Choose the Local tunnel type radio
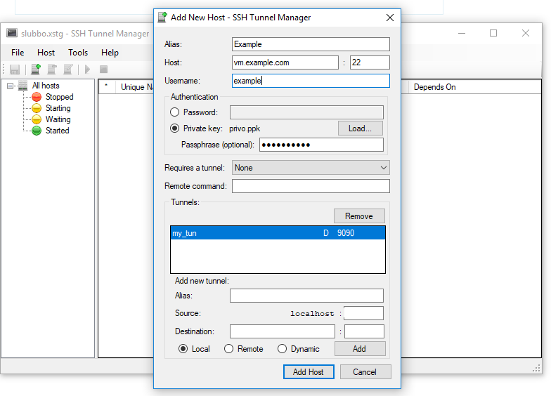The height and width of the screenshot is (396, 551). (x=183, y=348)
